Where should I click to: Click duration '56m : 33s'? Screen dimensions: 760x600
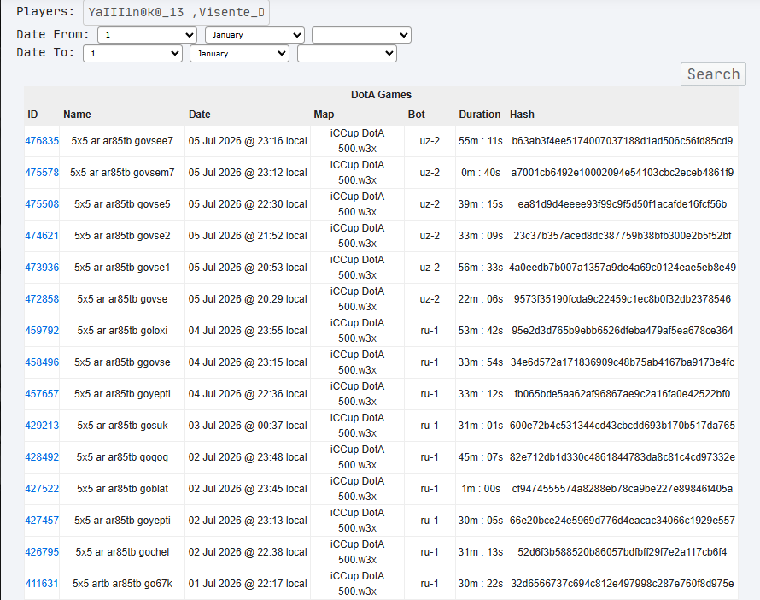pos(480,268)
